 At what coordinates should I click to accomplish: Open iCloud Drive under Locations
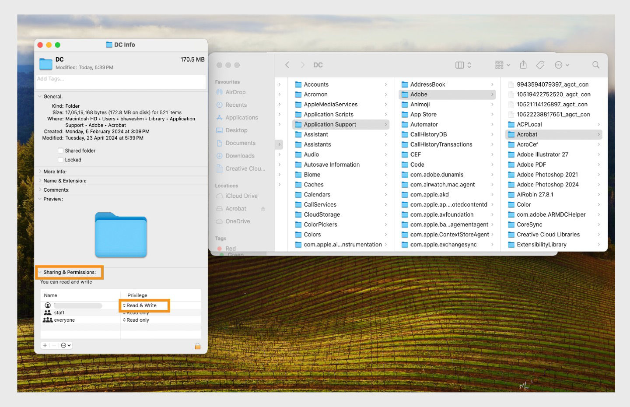tap(241, 196)
